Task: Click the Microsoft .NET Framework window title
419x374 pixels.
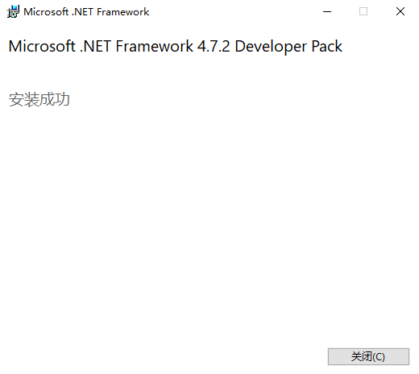Action: [86, 12]
